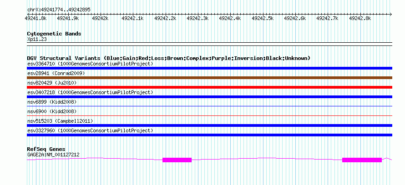
Task: Click the first magenta exon of GAGE2A
Action: coord(177,160)
